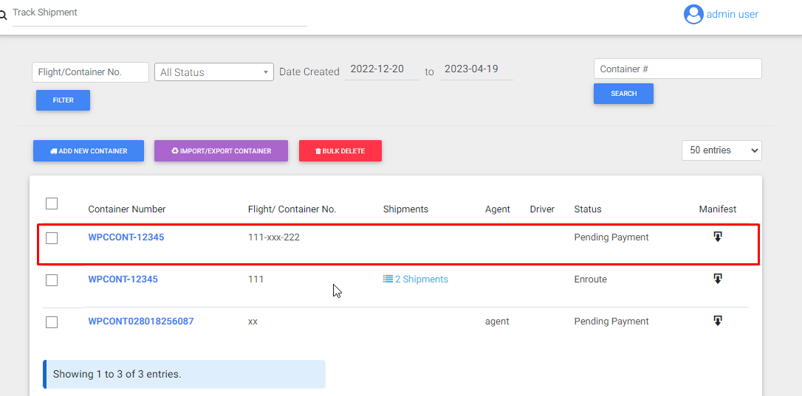Click the 111-xxx-222 flight number cell
This screenshot has width=802, height=396.
[x=274, y=237]
